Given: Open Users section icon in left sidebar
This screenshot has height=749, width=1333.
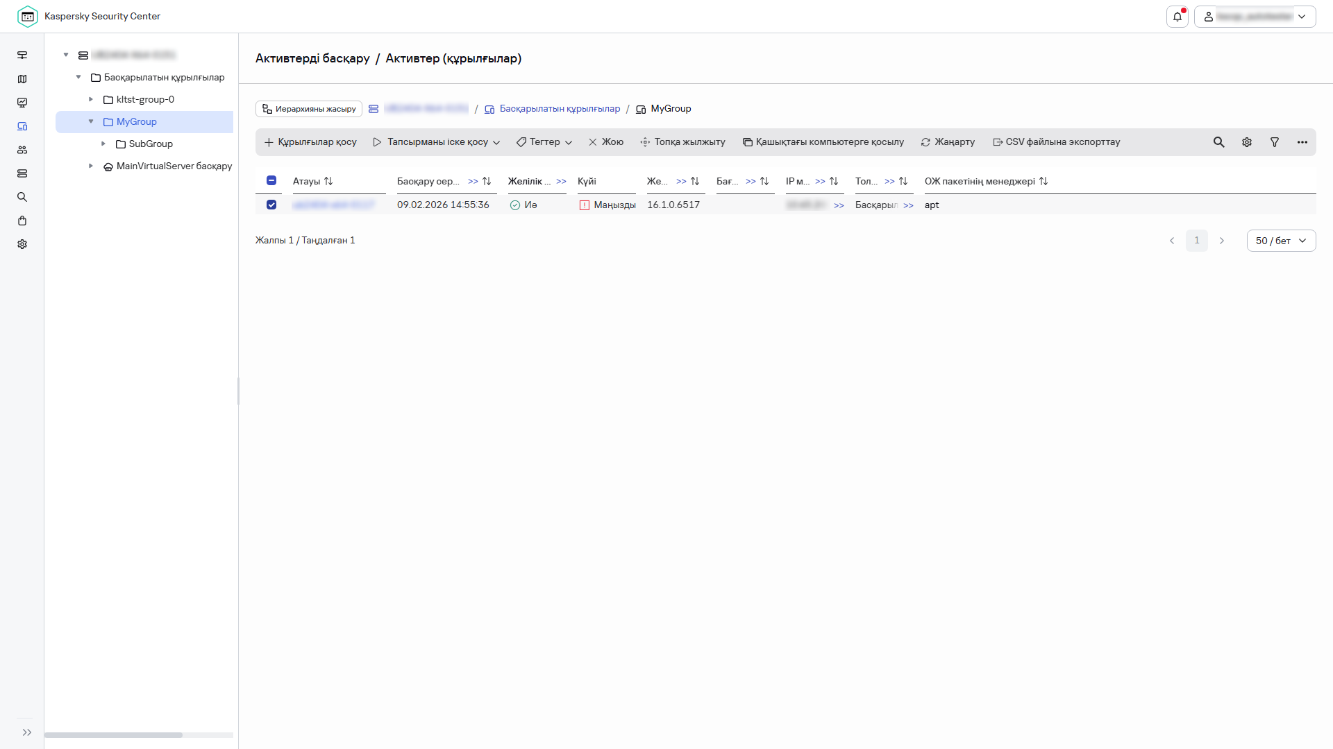Looking at the screenshot, I should coord(22,150).
